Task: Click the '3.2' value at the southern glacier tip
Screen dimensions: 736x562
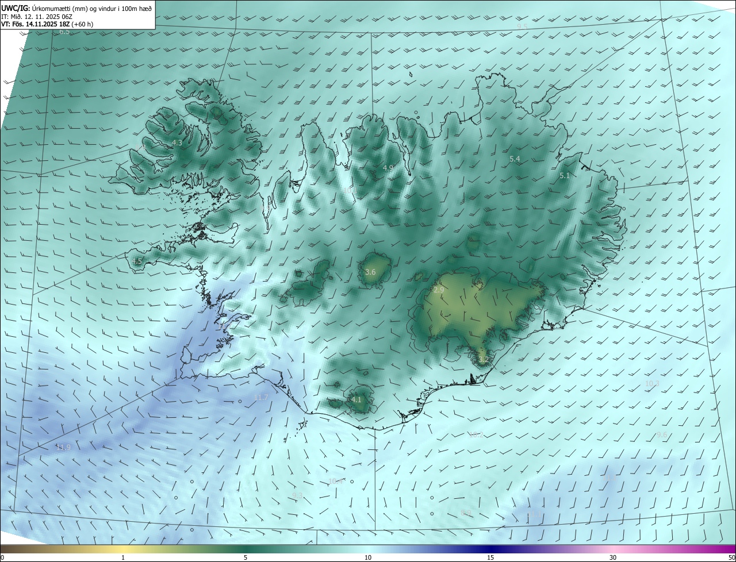Action: [484, 360]
